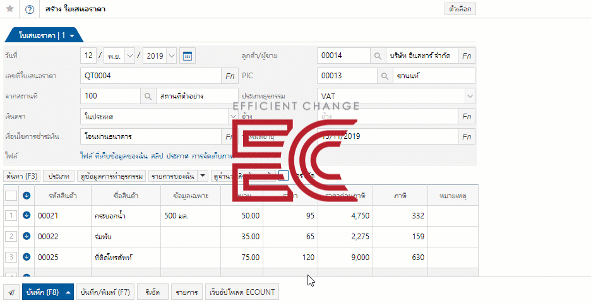This screenshot has width=591, height=303.
Task: Click the ค้นหา (F3) button
Action: [21, 175]
